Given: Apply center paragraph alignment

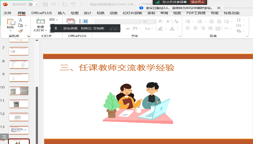Looking at the screenshot, I should click(x=195, y=28).
